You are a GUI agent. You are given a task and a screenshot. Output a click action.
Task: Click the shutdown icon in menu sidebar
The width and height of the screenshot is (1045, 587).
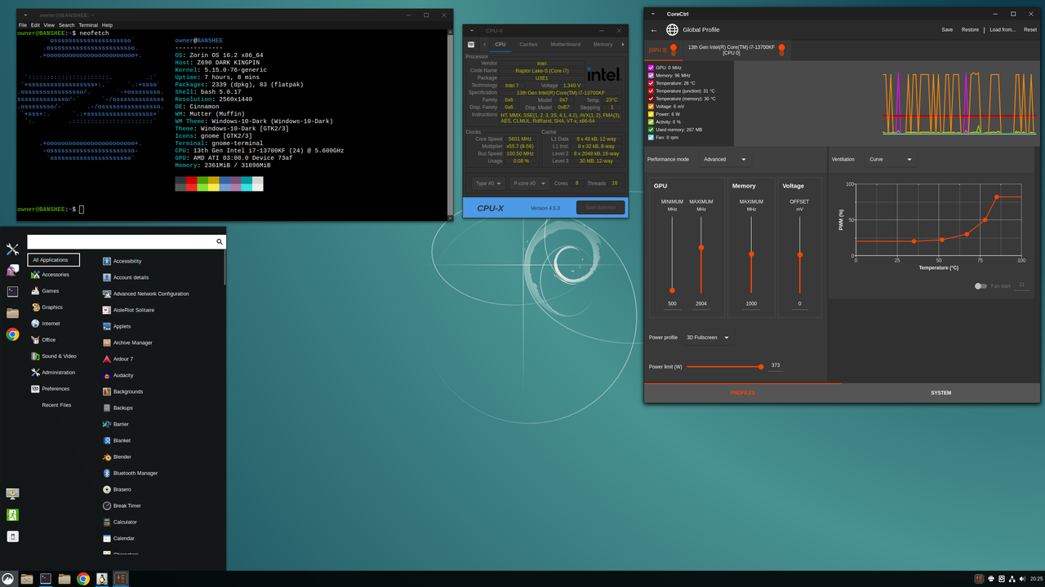pos(12,536)
